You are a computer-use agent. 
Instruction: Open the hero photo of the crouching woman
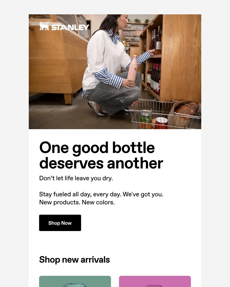[x=115, y=72]
